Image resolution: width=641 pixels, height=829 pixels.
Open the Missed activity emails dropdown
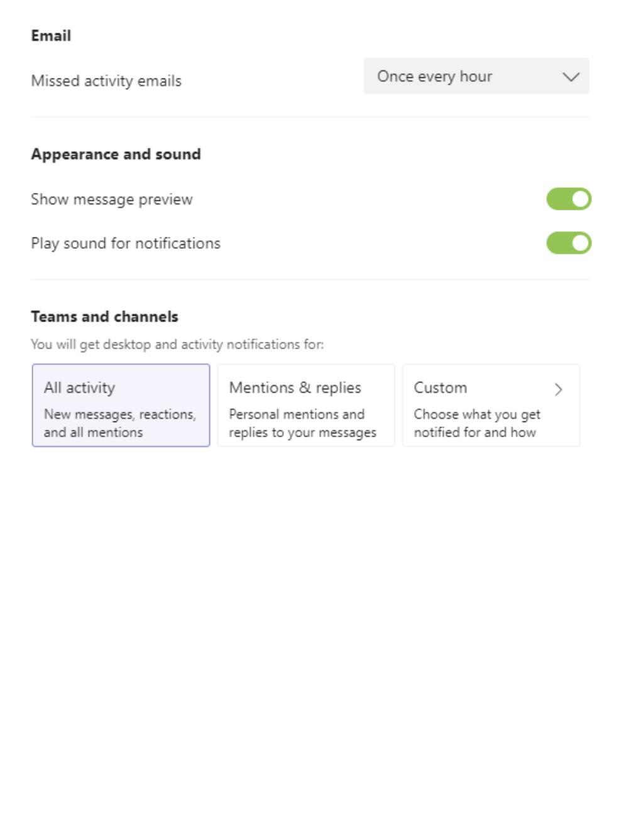click(476, 77)
